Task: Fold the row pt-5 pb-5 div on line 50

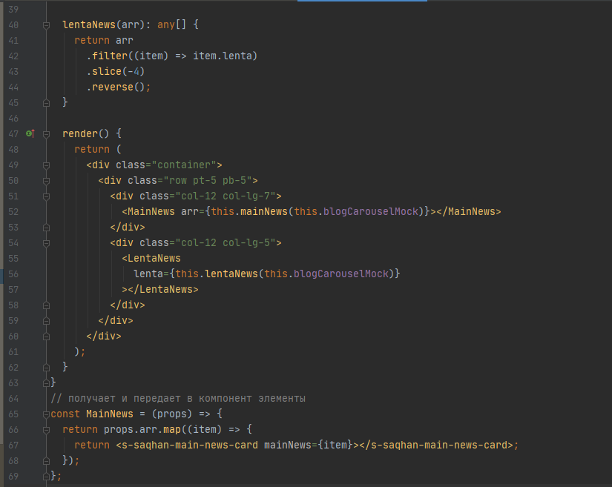Action: 46,181
